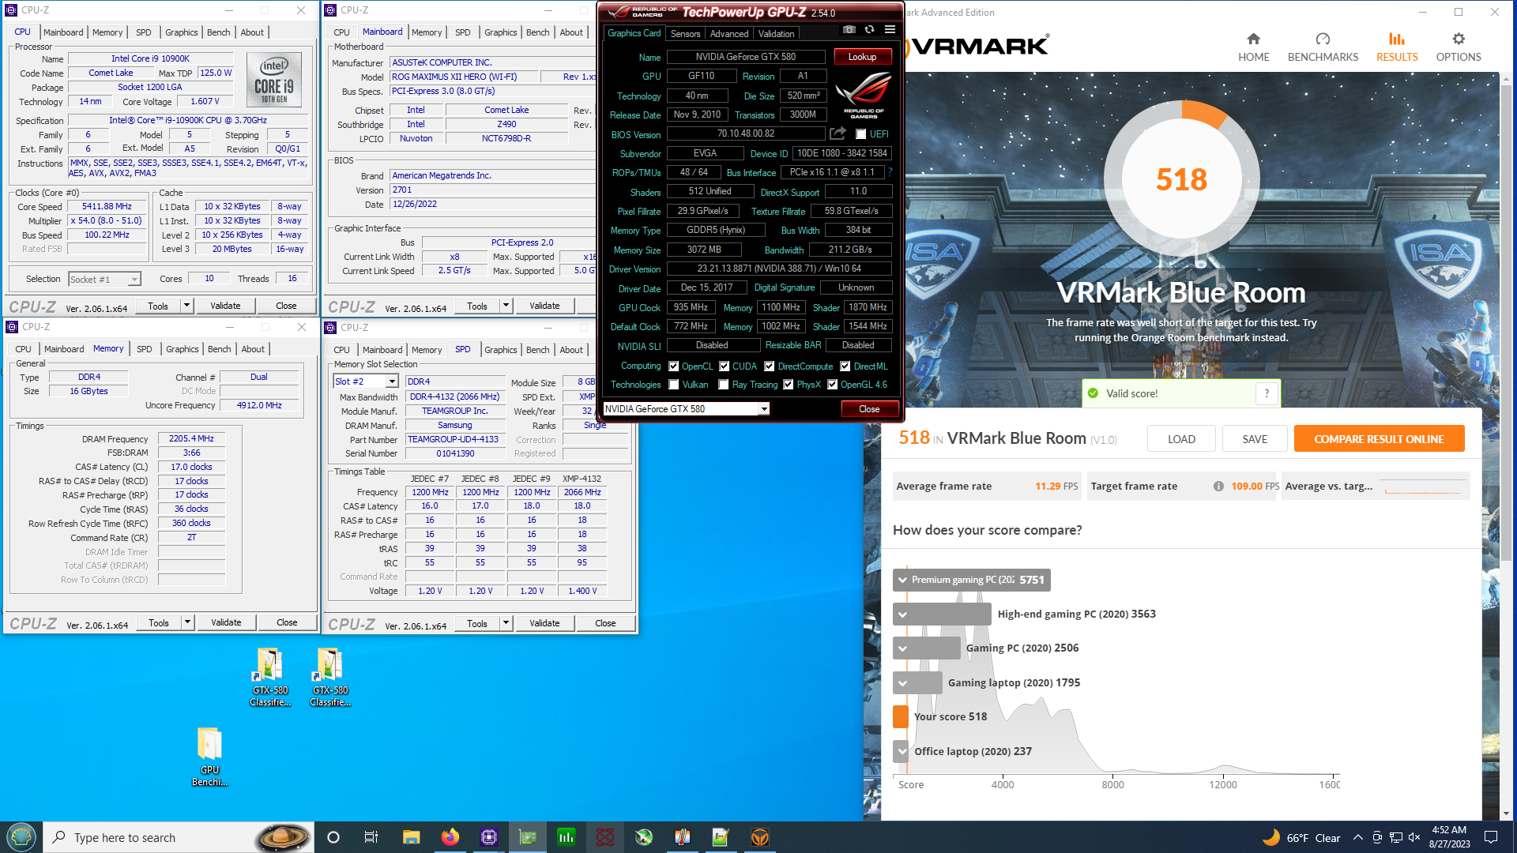Toggle the OpenGL 4.6 checkbox
Image resolution: width=1517 pixels, height=853 pixels.
tap(832, 385)
